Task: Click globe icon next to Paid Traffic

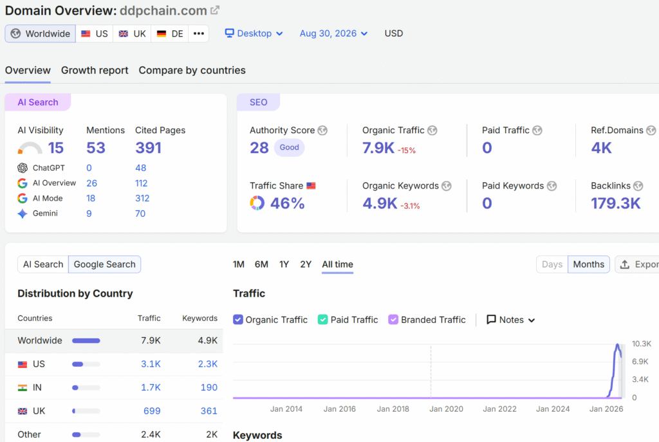Action: click(537, 130)
